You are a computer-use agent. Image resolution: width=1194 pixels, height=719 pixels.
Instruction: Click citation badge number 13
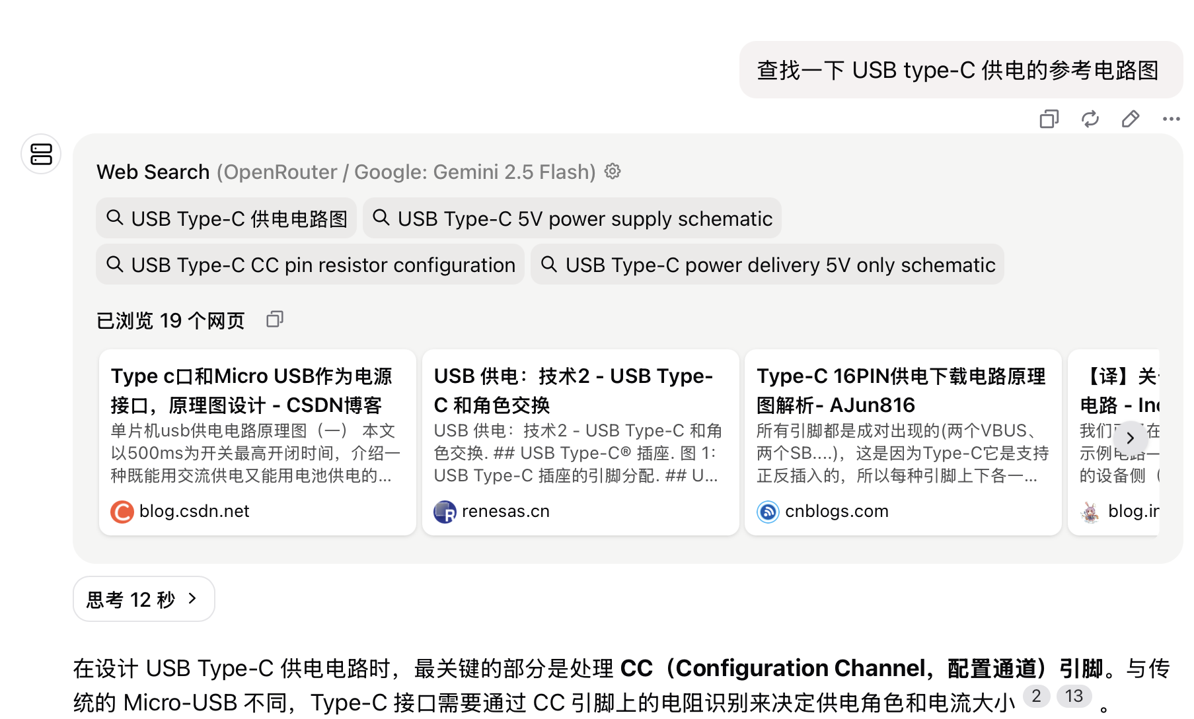(x=1074, y=696)
